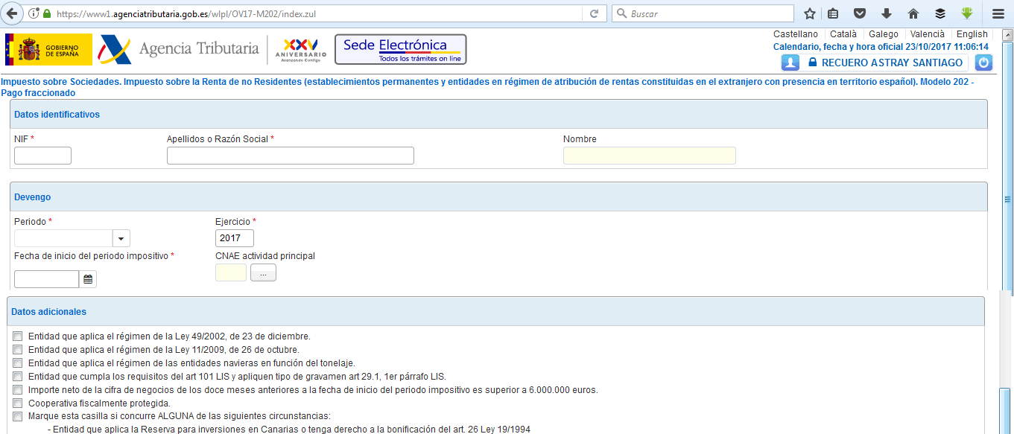This screenshot has width=1014, height=434.
Task: Switch language to English
Action: (x=972, y=34)
